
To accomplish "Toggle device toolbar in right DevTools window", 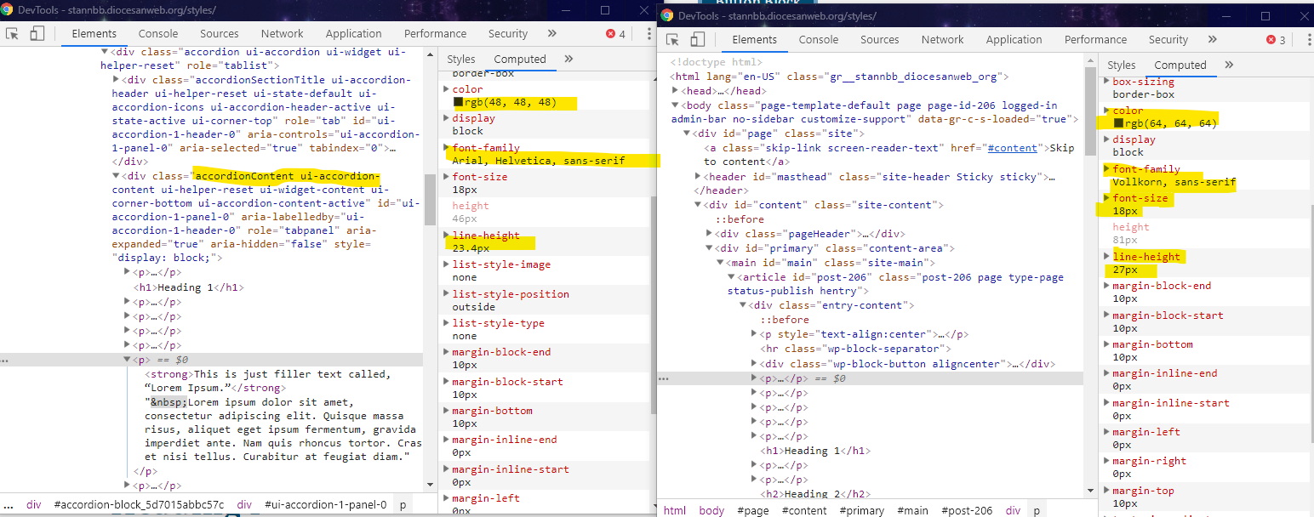I will (x=697, y=40).
